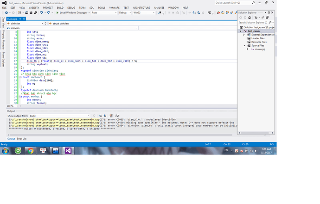Toggle pin on the main.cpp tab
Viewport: 320px width, 204px height.
pos(20,19)
